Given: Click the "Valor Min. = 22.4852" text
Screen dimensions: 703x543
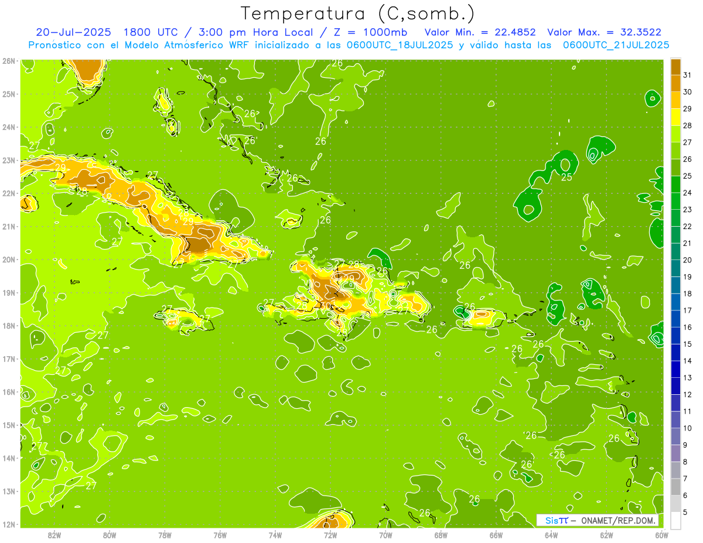Looking at the screenshot, I should point(480,32).
